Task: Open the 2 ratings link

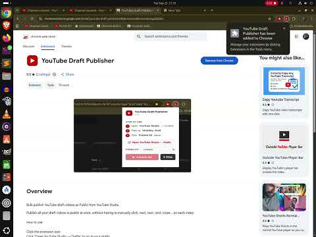Action: [x=43, y=74]
